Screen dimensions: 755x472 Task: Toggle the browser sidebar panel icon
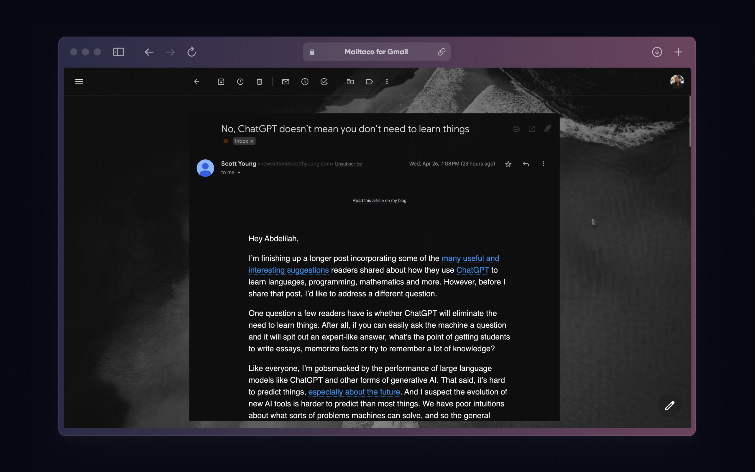pyautogui.click(x=119, y=52)
